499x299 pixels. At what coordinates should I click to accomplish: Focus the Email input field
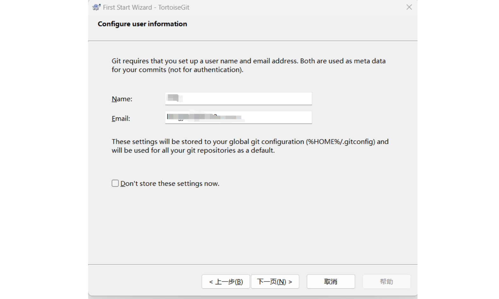tap(239, 117)
